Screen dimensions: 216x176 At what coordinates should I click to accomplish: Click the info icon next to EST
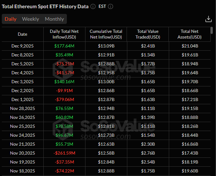tap(111, 6)
